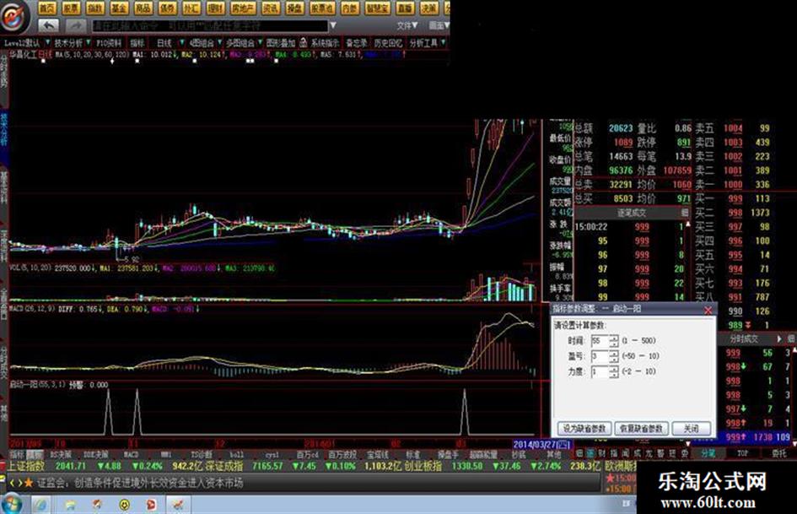
Task: Click 设为缺省参数 button
Action: point(584,429)
